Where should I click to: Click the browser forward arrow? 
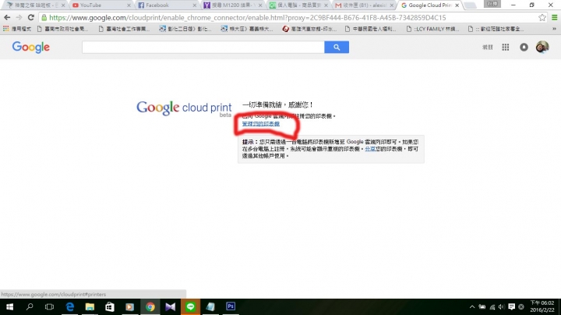coord(19,17)
